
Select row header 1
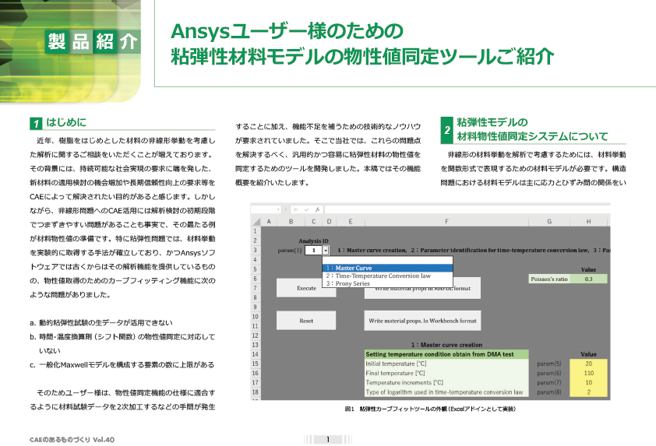click(256, 230)
